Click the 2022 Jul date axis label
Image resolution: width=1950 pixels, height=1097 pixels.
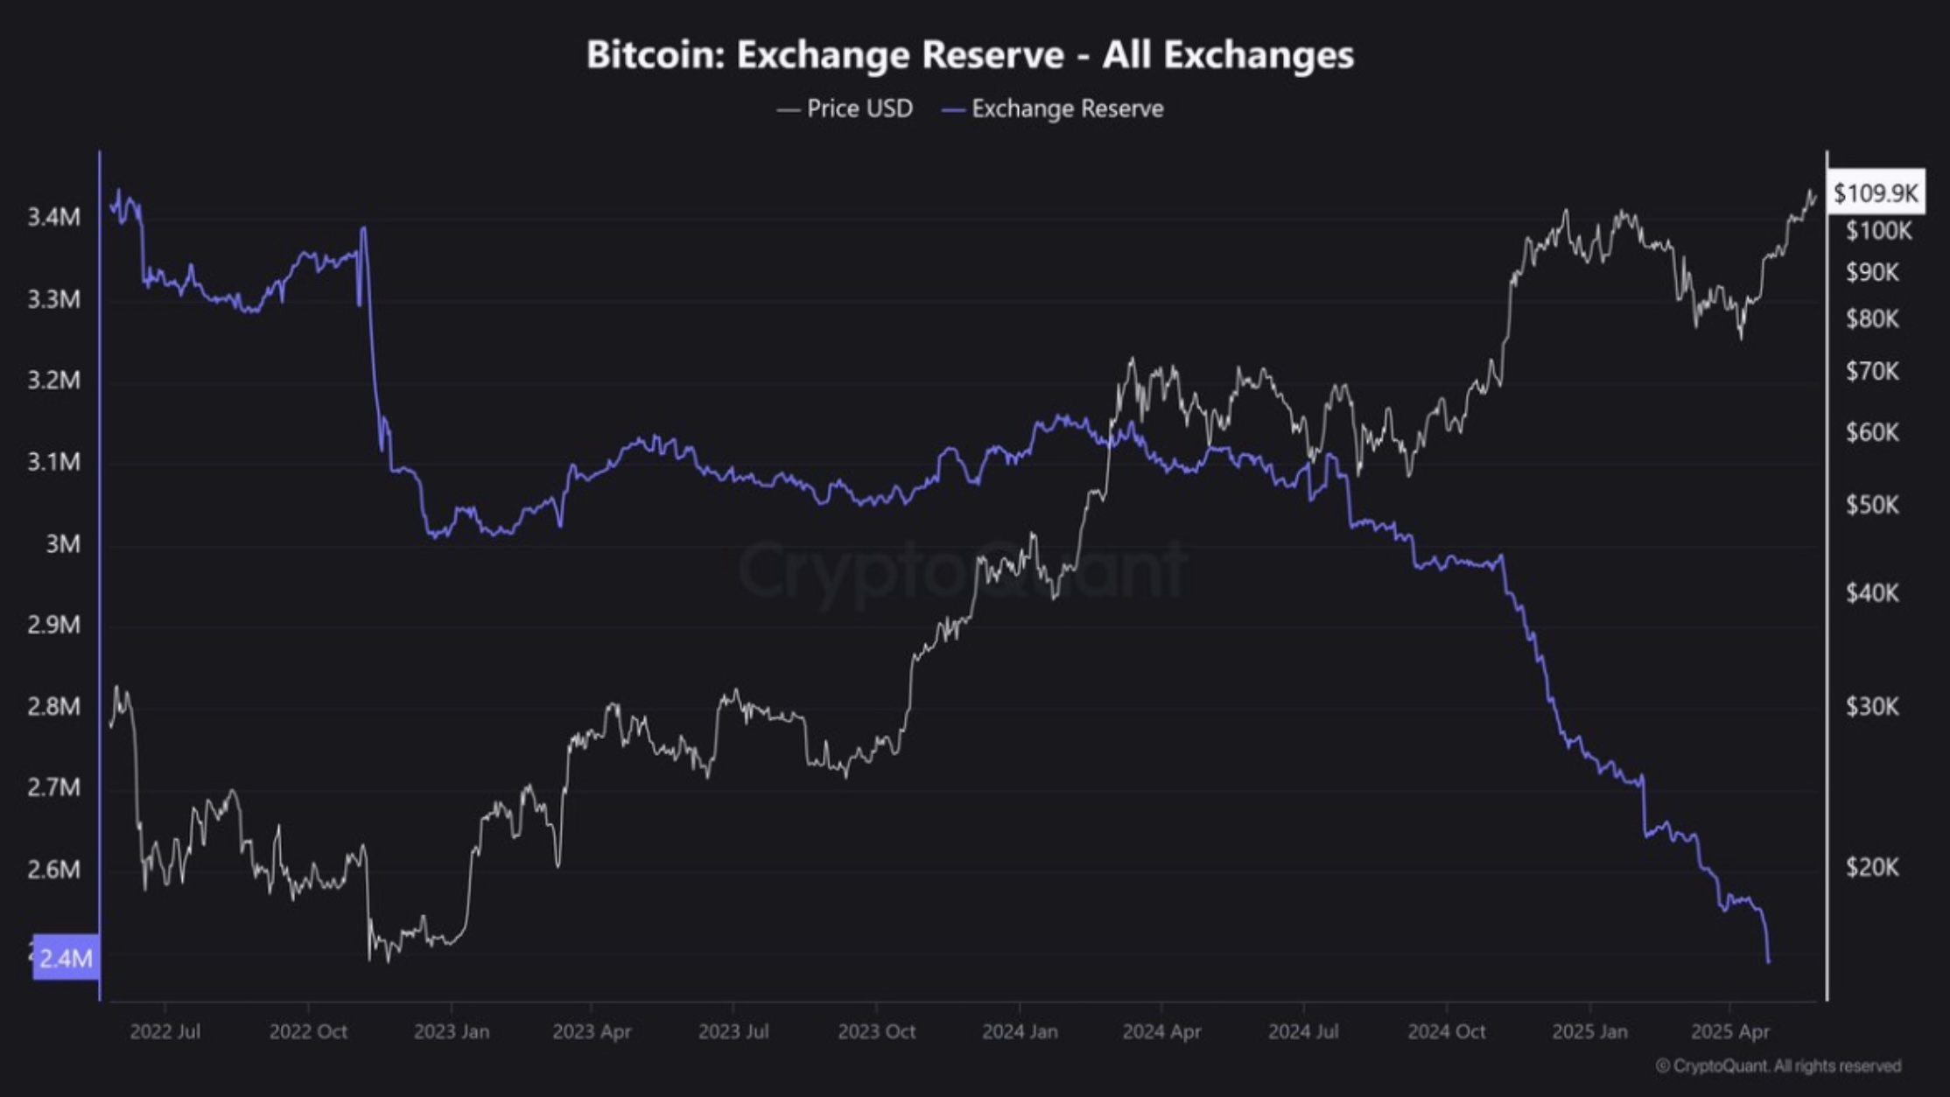165,1031
